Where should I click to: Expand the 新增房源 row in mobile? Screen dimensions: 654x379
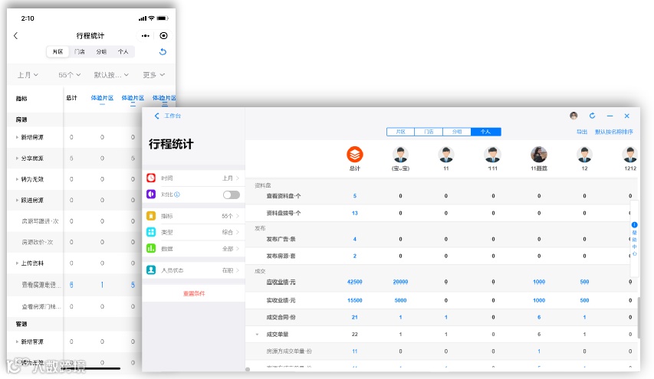click(17, 138)
